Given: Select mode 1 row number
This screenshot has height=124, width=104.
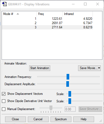Looking at the screenshot, I should [x=36, y=19].
